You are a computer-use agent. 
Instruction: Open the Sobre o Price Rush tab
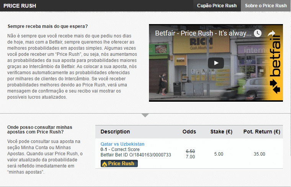pyautogui.click(x=266, y=6)
